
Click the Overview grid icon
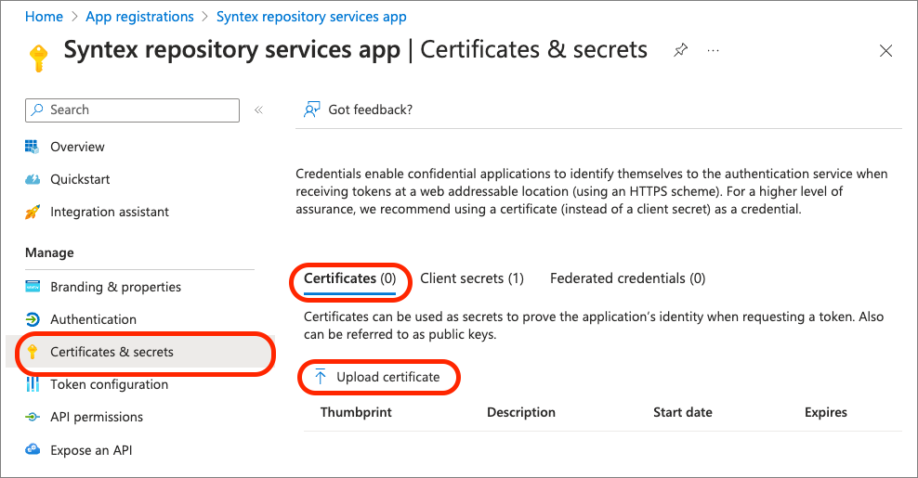point(33,147)
